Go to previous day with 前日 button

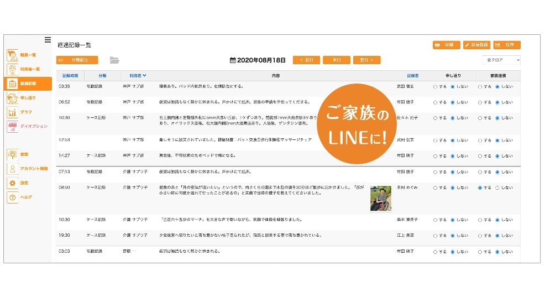[306, 60]
